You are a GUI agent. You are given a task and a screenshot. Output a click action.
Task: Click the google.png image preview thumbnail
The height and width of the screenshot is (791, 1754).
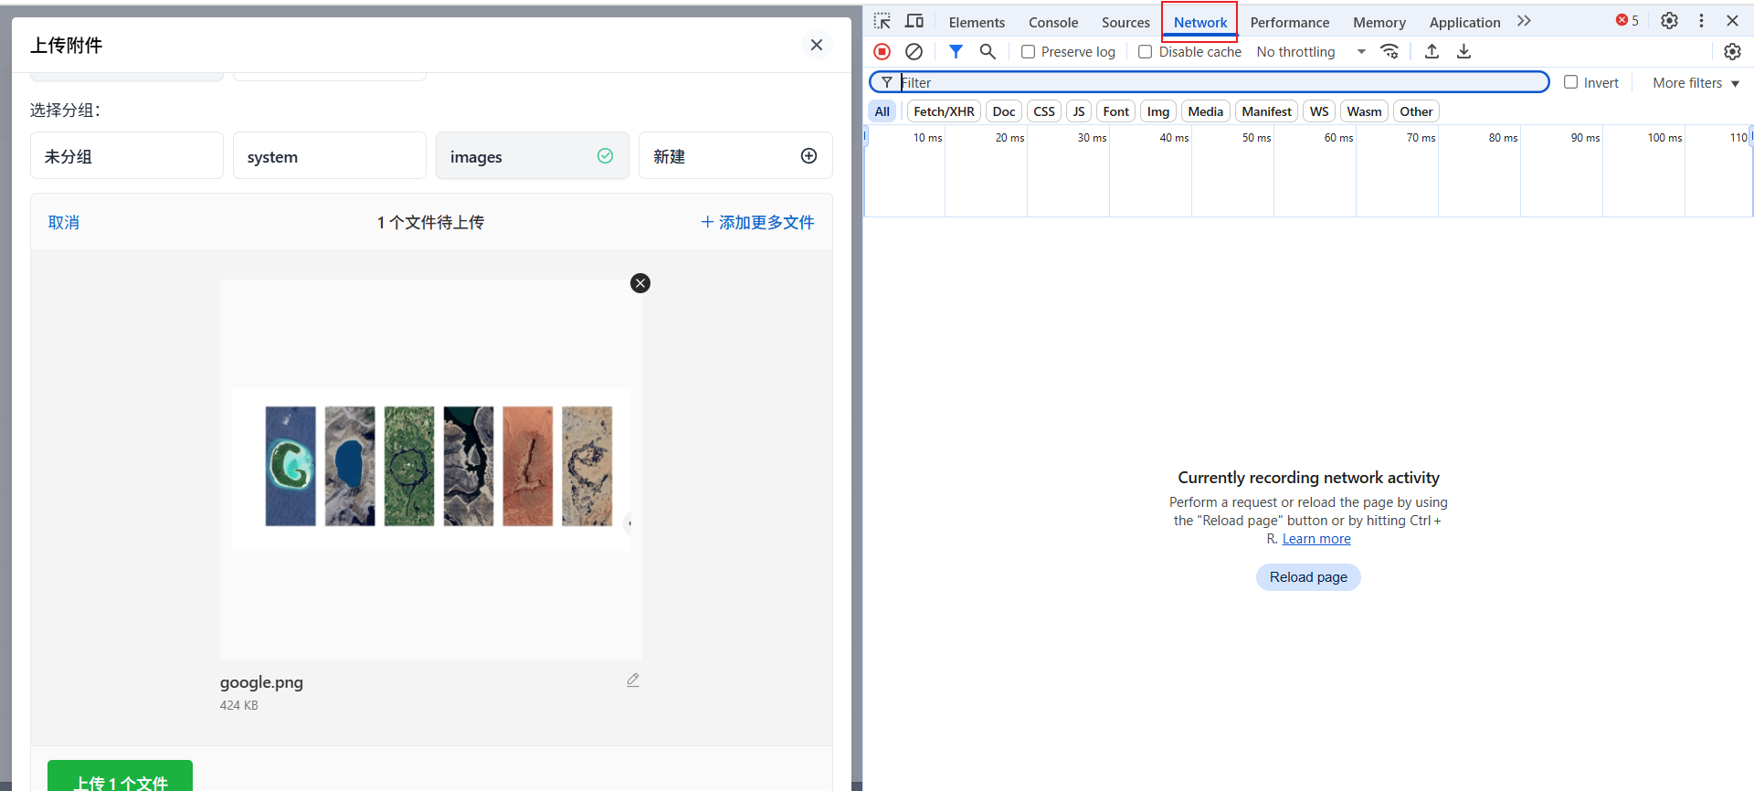pyautogui.click(x=431, y=469)
